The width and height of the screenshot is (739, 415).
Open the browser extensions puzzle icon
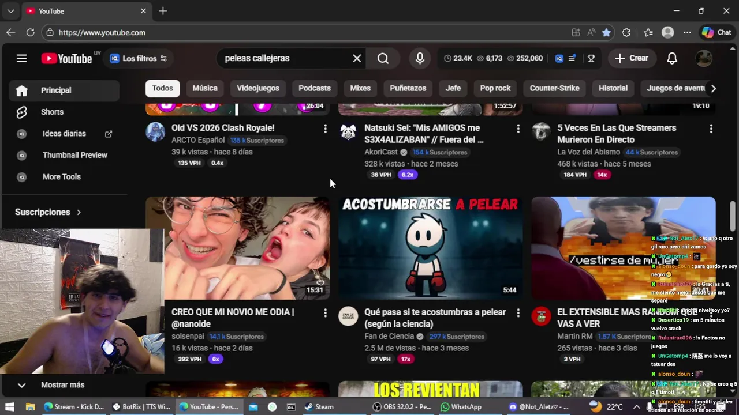[626, 33]
